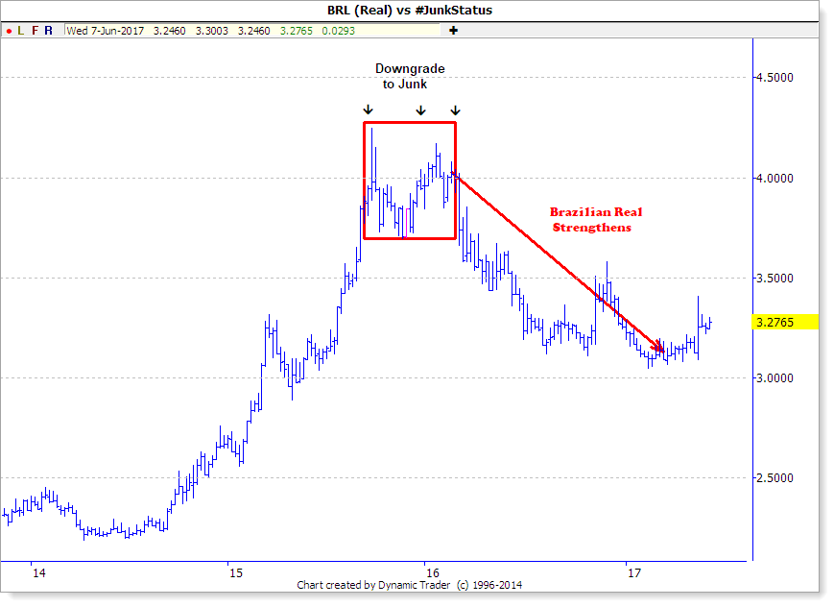Click the magenta highlighted price bar
834x607 pixels.
pos(407,223)
